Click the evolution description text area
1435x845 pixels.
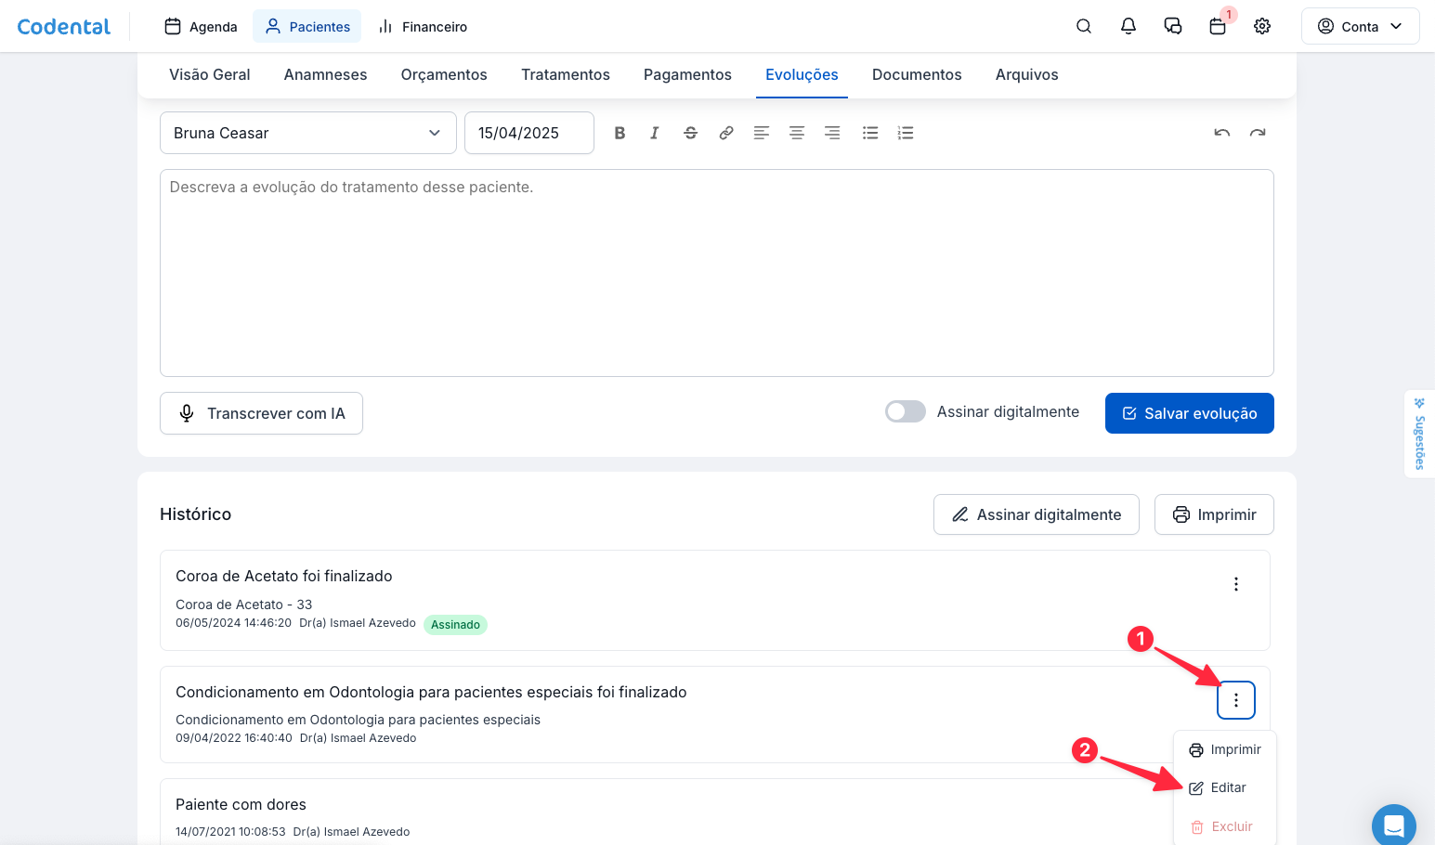(716, 273)
